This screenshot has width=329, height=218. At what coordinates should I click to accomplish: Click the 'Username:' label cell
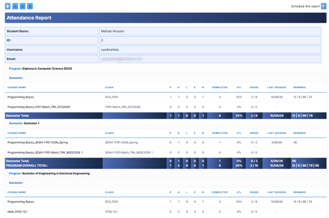(52, 50)
